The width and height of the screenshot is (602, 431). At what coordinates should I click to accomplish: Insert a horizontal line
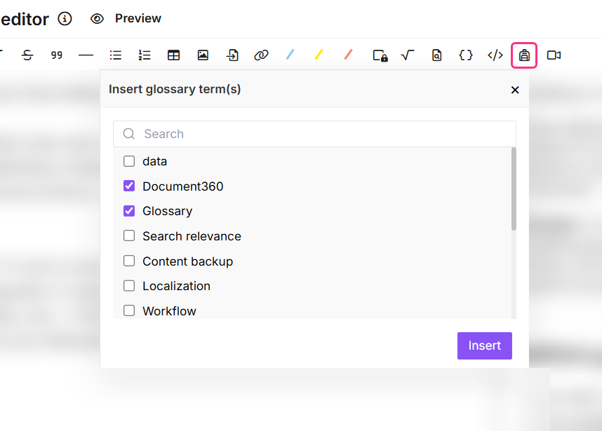[x=86, y=55]
